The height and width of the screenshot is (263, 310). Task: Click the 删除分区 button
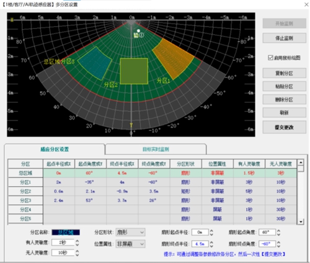284,100
